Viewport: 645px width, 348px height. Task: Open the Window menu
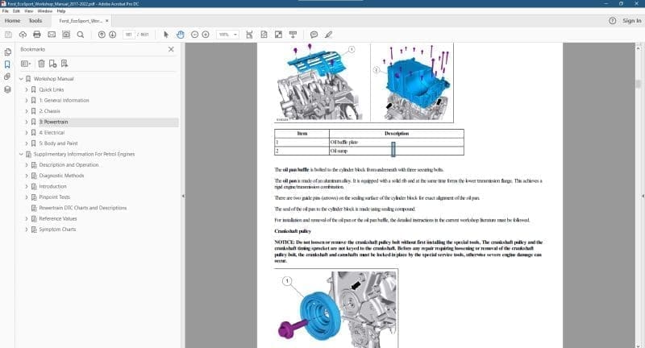coord(46,11)
